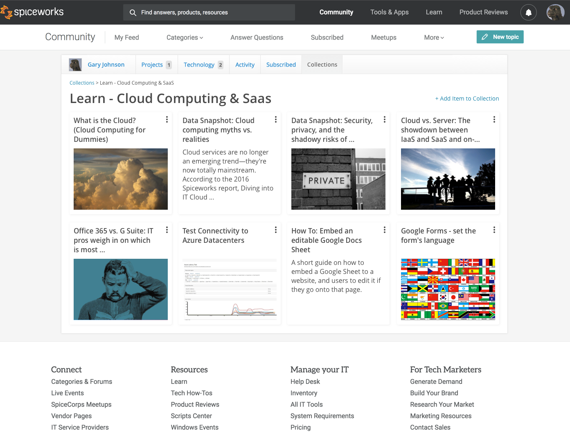The width and height of the screenshot is (570, 446).
Task: Click System Requirements footer link
Action: (x=322, y=416)
